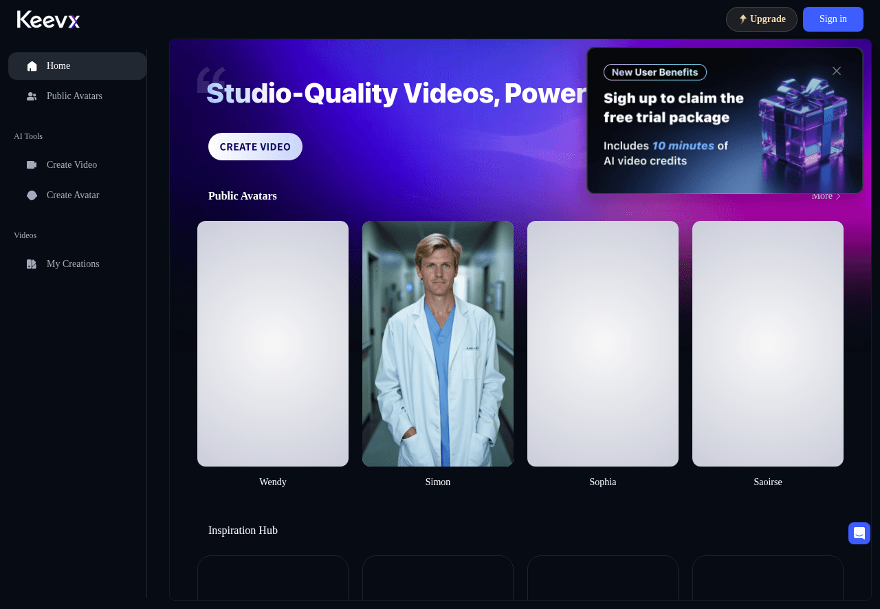Close the New User Benefits popup

coord(836,71)
